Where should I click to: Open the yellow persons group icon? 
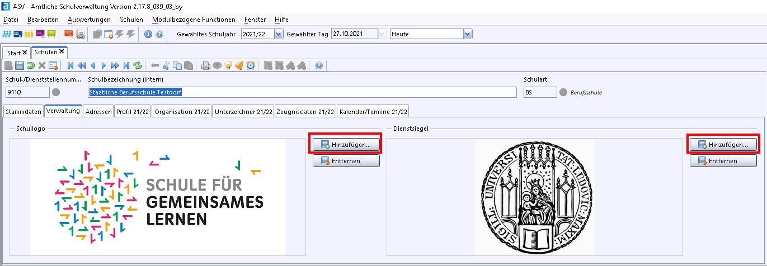29,34
